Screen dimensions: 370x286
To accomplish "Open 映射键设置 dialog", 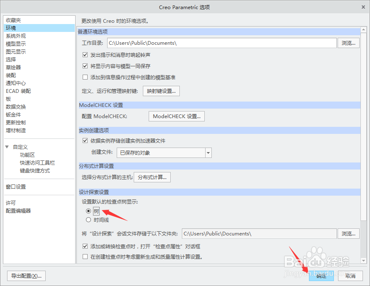I will click(161, 91).
